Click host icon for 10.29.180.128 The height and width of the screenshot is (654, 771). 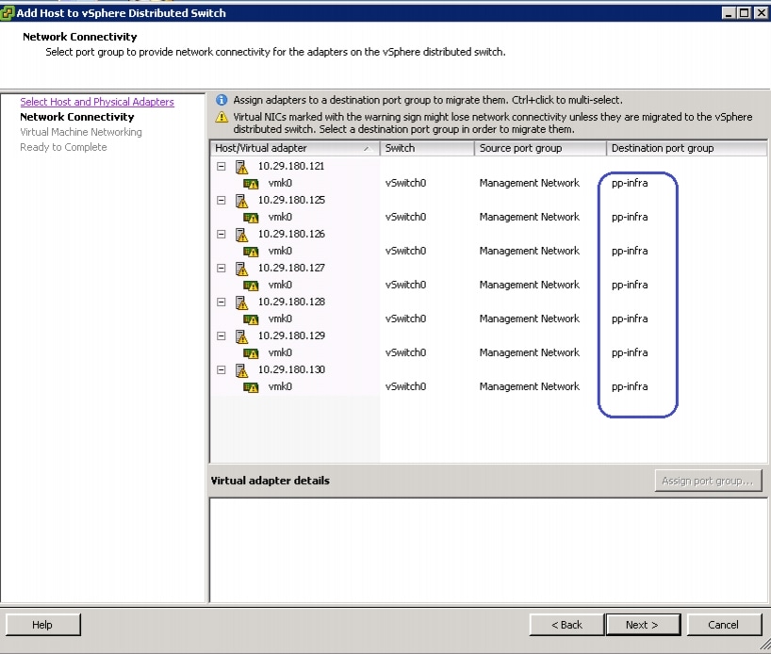coord(241,302)
